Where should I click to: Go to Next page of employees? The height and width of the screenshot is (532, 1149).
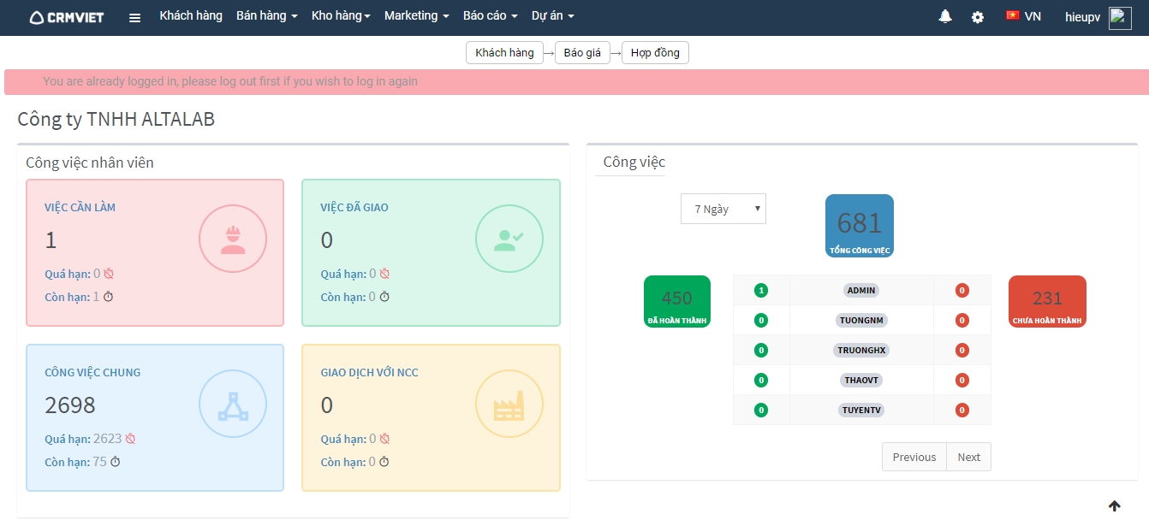point(969,457)
